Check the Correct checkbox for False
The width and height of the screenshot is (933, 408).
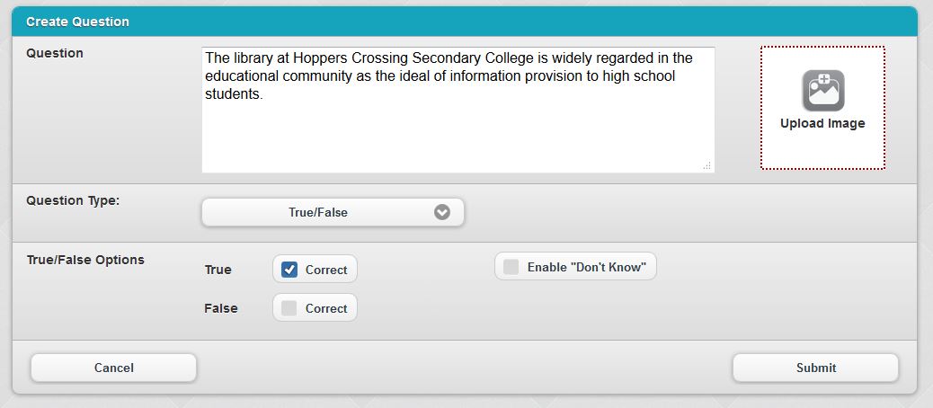point(289,308)
